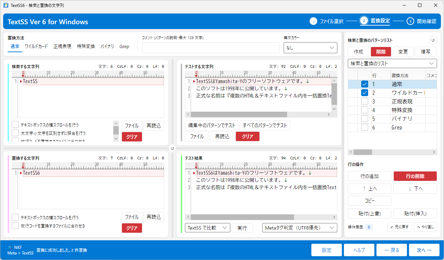Click やり直し redo button
Screen dimensions: 444x260
click(425, 227)
